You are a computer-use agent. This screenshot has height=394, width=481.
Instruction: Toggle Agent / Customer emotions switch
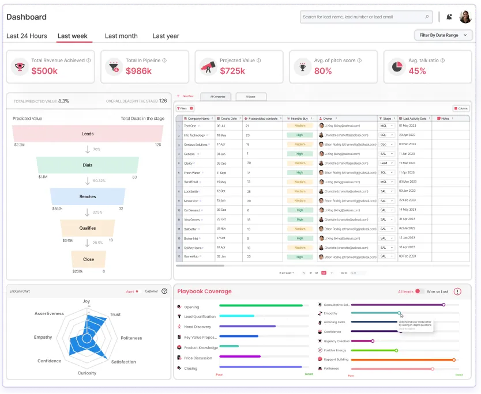pyautogui.click(x=138, y=291)
